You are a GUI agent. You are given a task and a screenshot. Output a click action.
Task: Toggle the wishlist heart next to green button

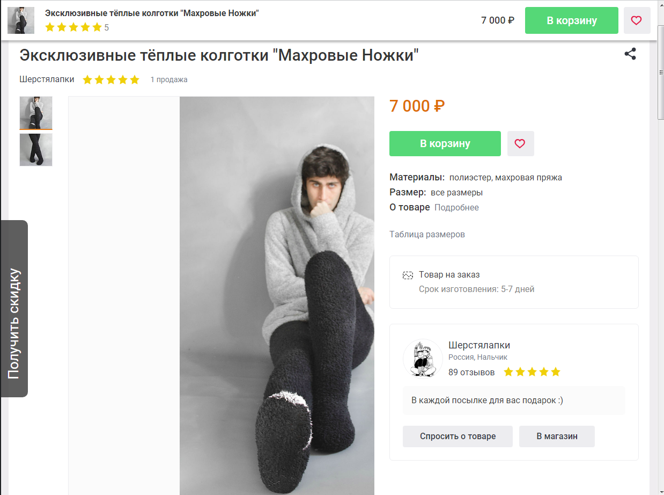pyautogui.click(x=520, y=144)
